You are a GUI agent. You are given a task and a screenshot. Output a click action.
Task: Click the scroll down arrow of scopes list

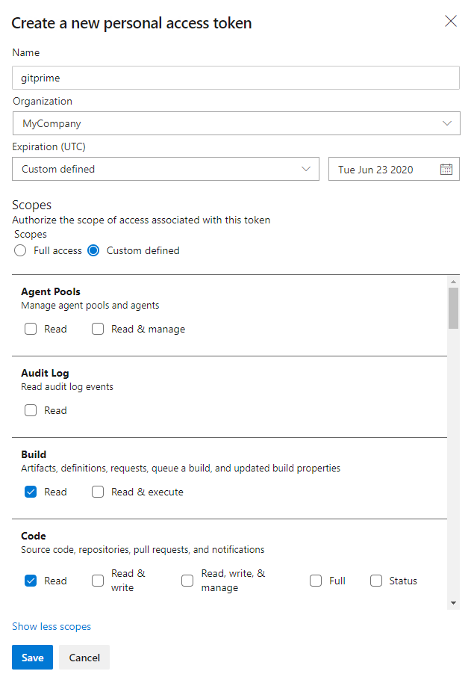(x=453, y=603)
